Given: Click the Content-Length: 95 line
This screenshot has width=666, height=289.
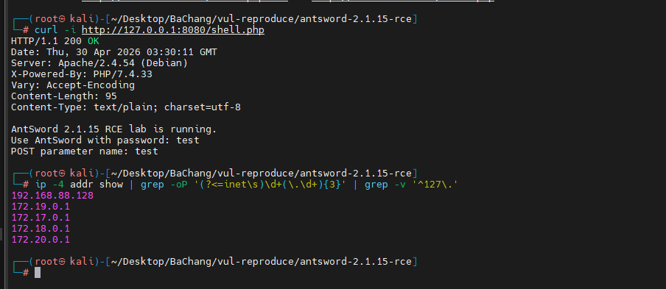Looking at the screenshot, I should coord(63,96).
